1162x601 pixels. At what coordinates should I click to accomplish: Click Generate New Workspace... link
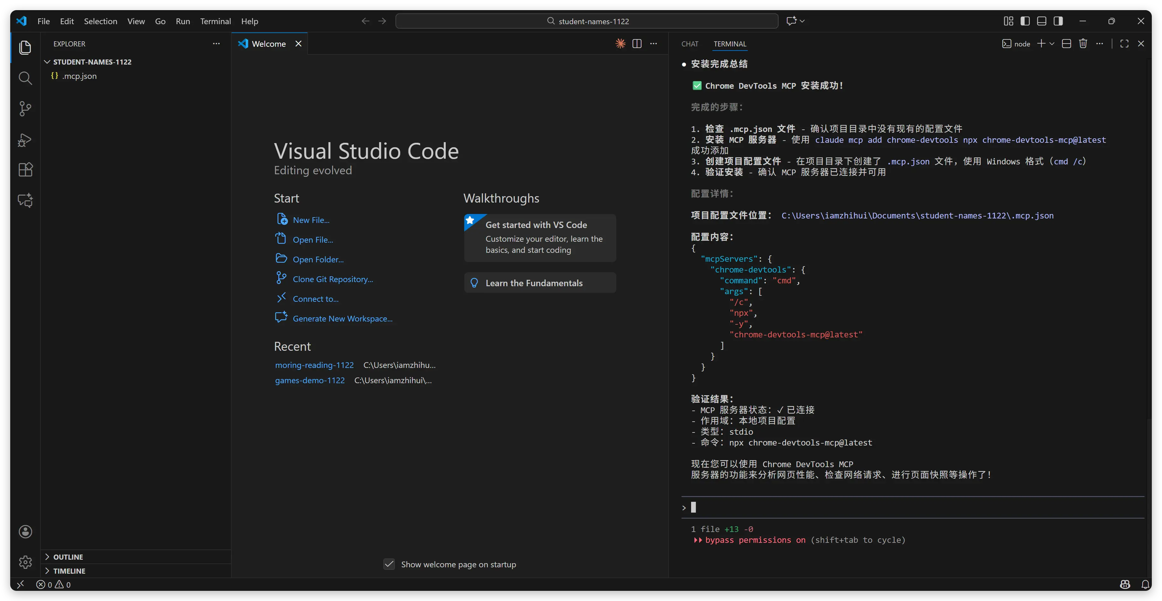click(x=342, y=319)
